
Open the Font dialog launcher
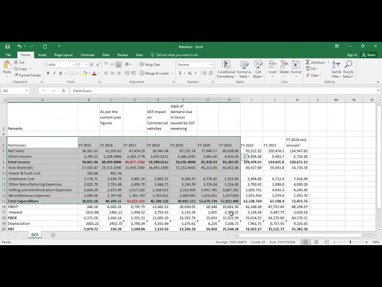click(x=100, y=82)
